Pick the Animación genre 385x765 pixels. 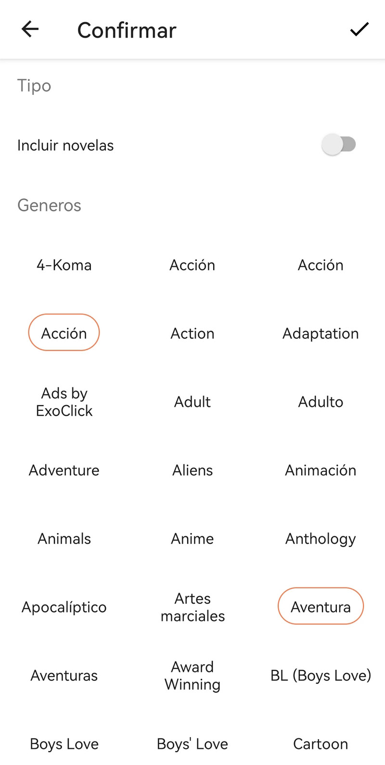coord(321,470)
